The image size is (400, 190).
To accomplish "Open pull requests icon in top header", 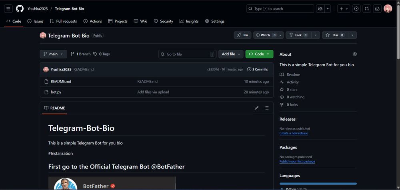I will tap(366, 9).
